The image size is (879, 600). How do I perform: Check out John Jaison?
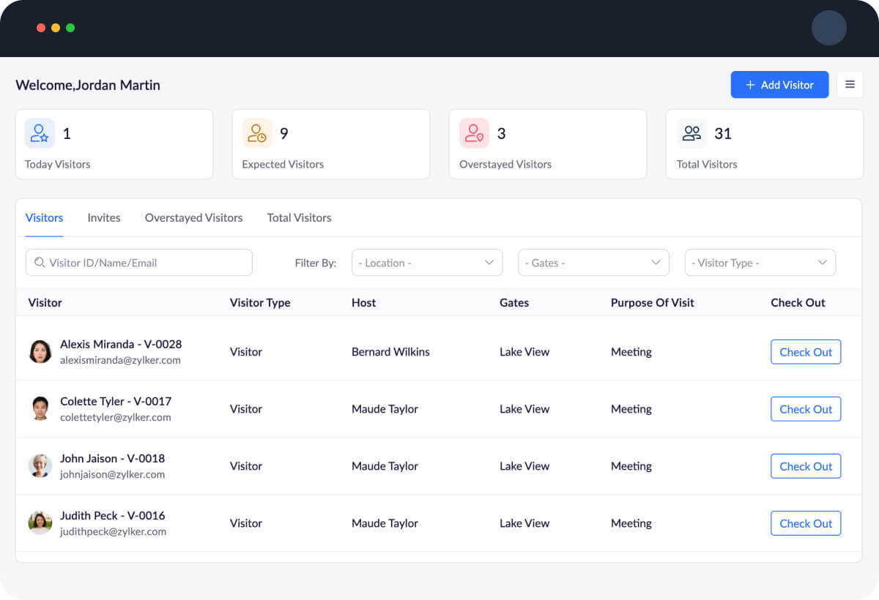805,466
